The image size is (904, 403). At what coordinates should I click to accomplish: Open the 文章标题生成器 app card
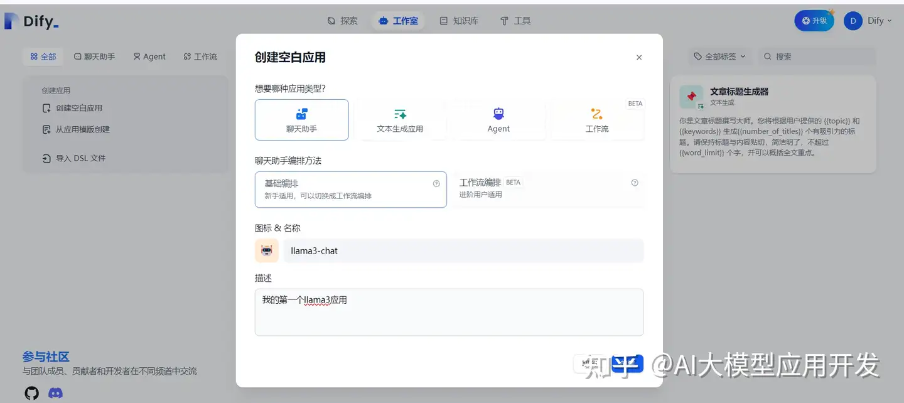point(773,124)
